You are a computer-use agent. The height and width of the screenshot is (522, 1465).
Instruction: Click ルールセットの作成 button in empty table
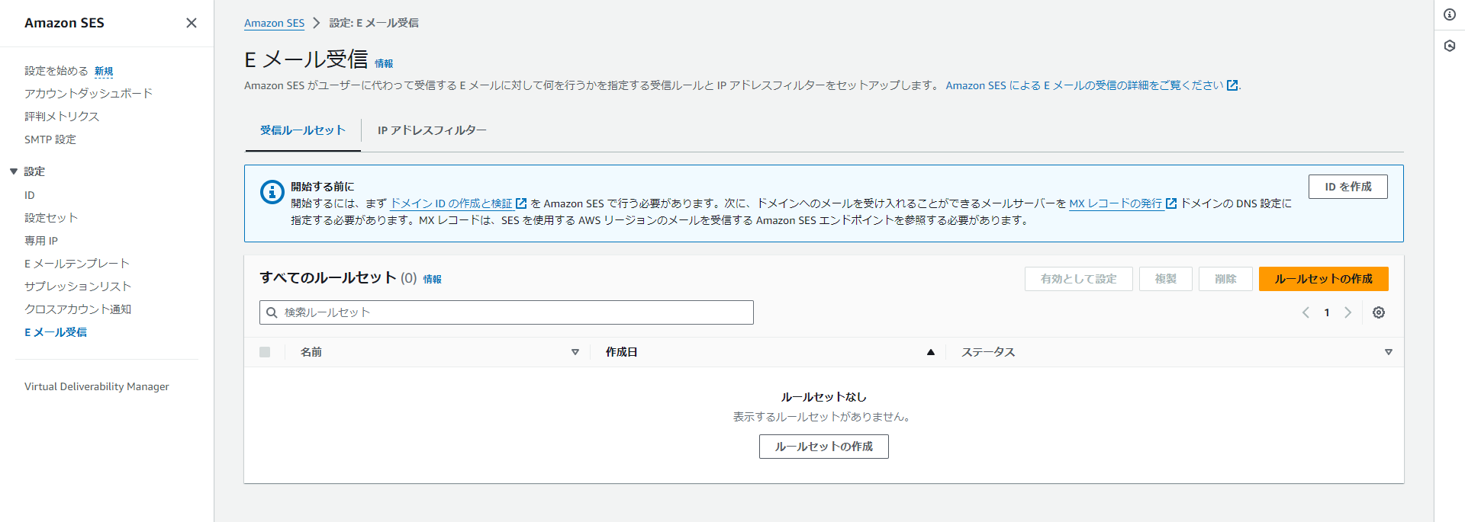coord(824,447)
